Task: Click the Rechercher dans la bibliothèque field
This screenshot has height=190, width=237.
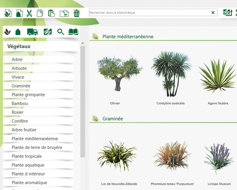Action: [149, 13]
